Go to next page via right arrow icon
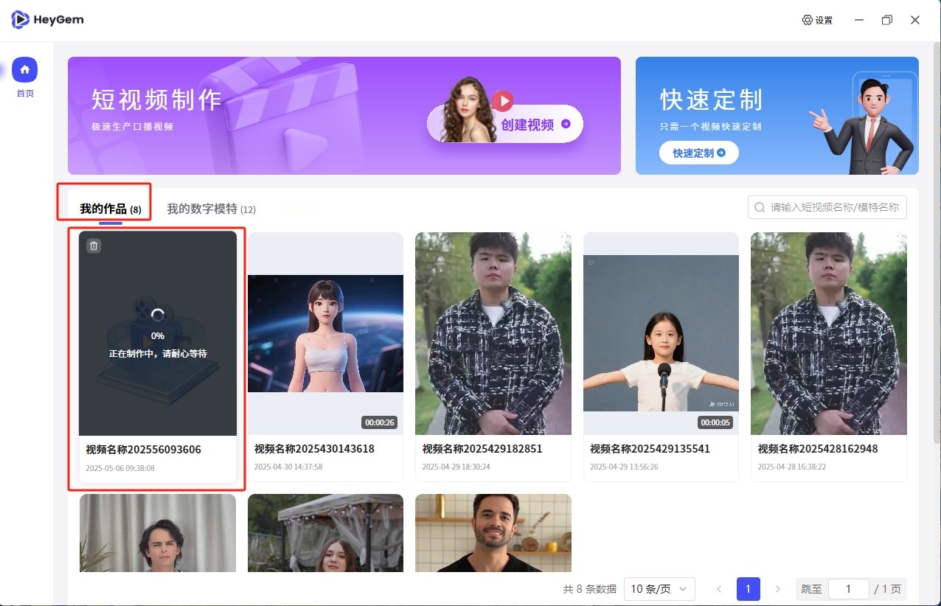The image size is (941, 606). tap(778, 588)
